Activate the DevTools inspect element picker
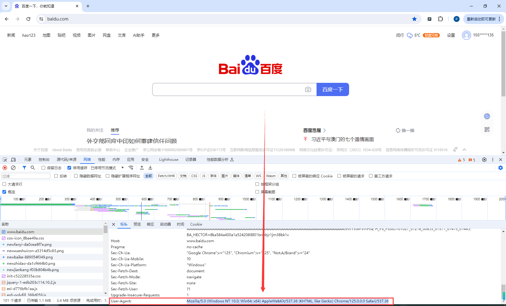The height and width of the screenshot is (306, 506). coord(5,160)
